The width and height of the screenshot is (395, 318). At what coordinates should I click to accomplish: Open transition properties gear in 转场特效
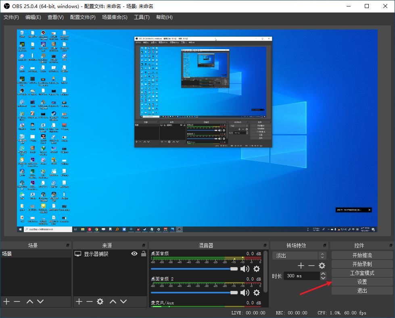(x=322, y=266)
